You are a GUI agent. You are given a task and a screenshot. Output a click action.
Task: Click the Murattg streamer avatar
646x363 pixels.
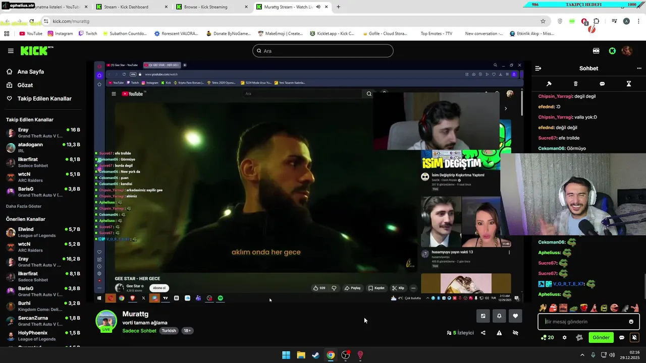106,321
